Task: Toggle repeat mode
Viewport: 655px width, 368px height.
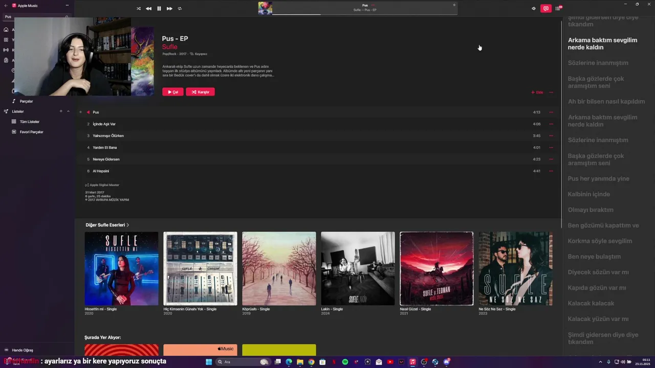Action: click(x=180, y=9)
